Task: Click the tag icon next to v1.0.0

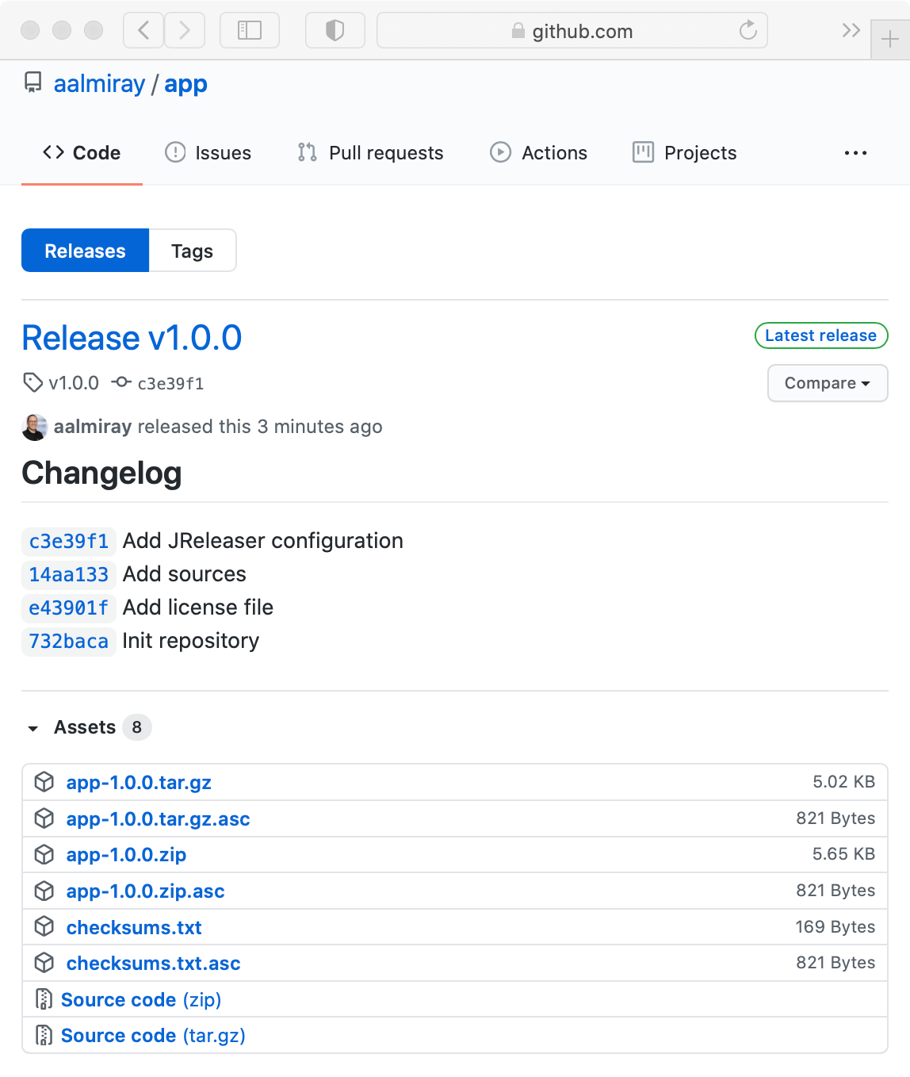Action: [32, 383]
